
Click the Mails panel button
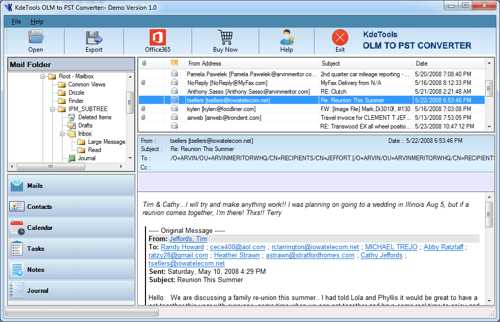[x=71, y=186]
